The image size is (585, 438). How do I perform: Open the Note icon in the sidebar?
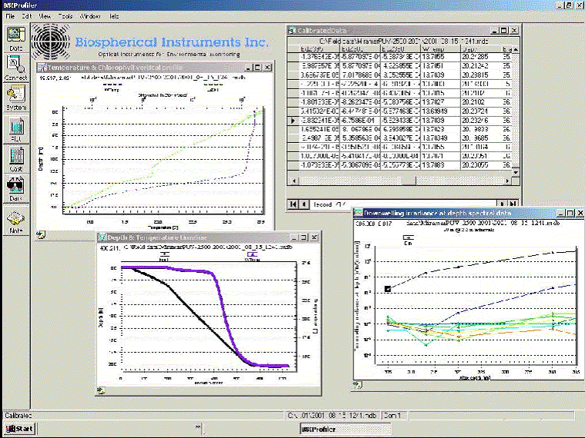15,220
